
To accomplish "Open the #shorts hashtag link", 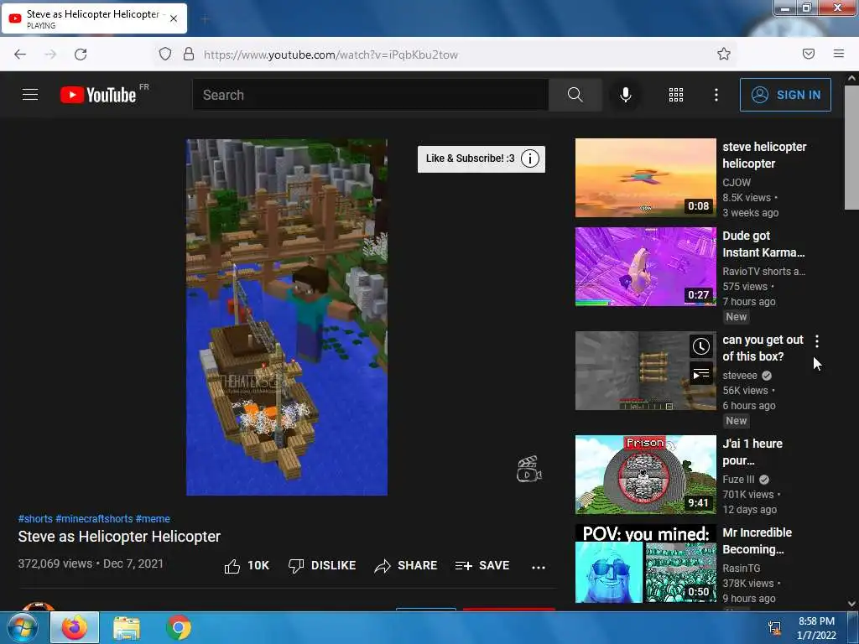I will click(35, 518).
